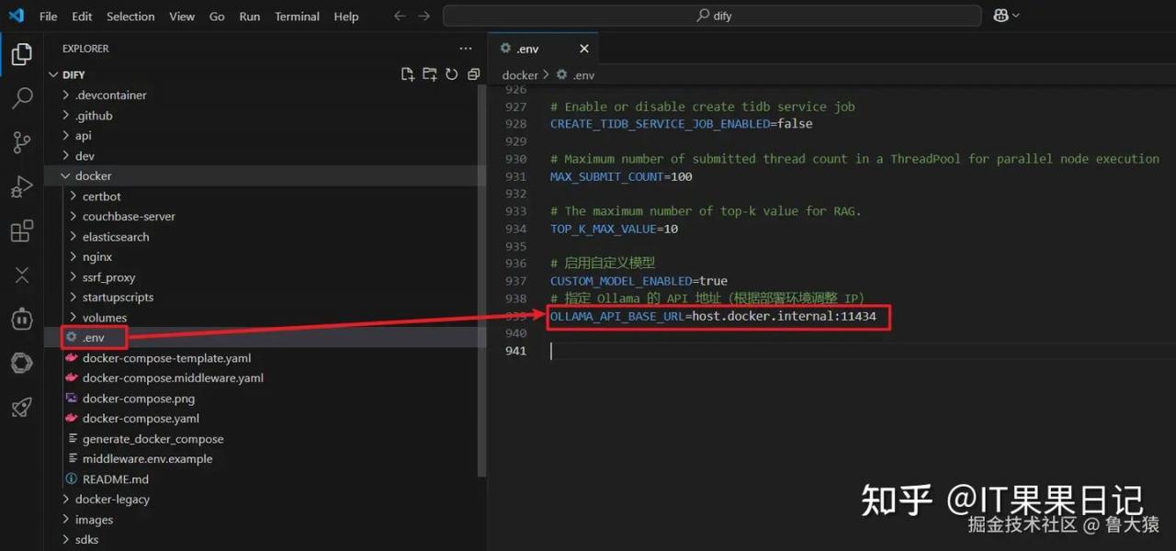This screenshot has width=1176, height=551.
Task: Create a new folder in DIFY explorer
Action: click(x=430, y=74)
